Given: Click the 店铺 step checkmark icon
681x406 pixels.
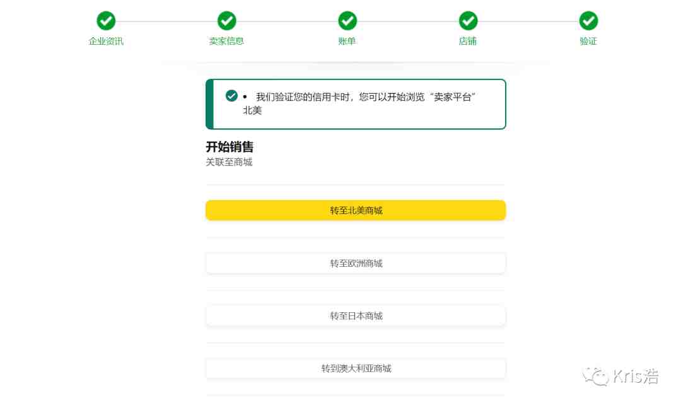Looking at the screenshot, I should tap(468, 20).
